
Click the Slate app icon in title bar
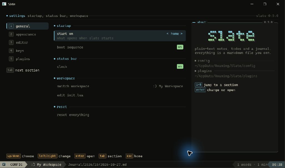pyautogui.click(x=4, y=4)
